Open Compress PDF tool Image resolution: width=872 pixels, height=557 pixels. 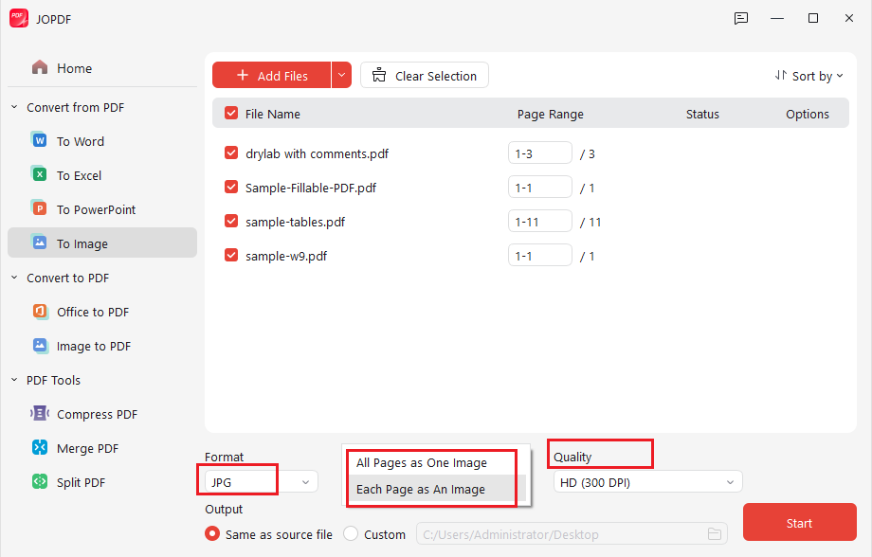click(102, 414)
